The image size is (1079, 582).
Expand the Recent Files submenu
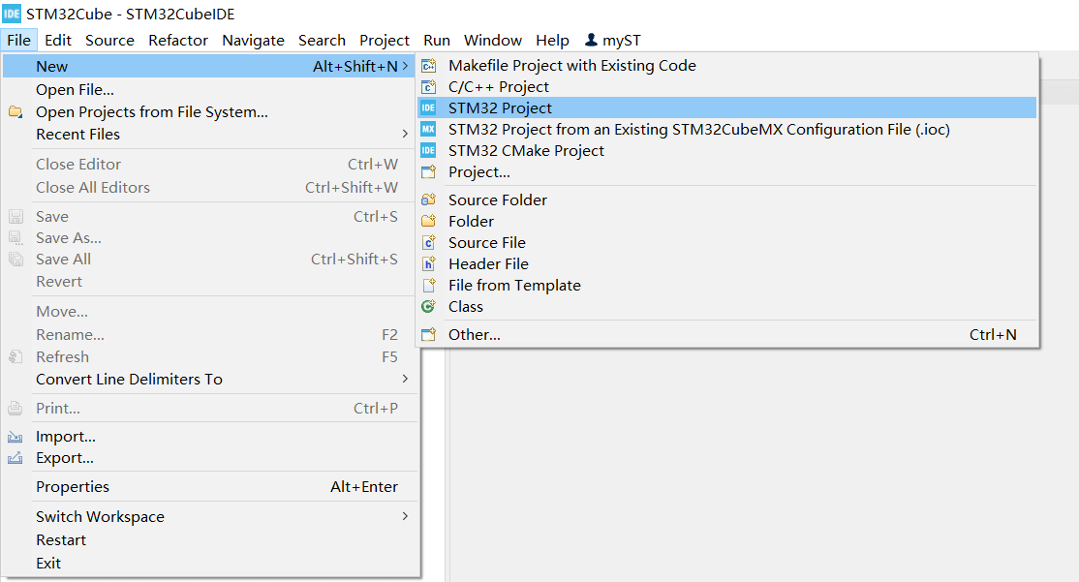[x=405, y=134]
